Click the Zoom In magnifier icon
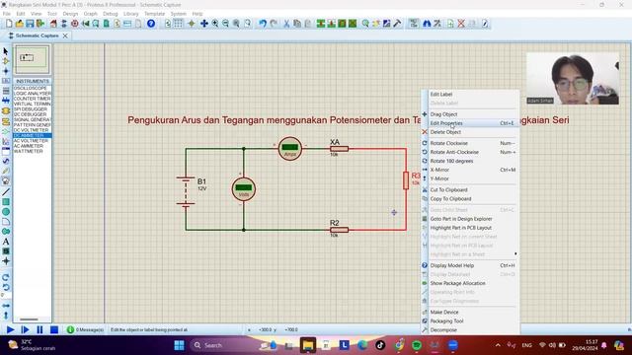 pyautogui.click(x=215, y=24)
